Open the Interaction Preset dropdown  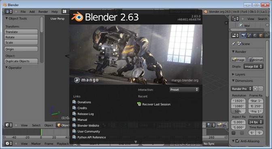tap(184, 89)
